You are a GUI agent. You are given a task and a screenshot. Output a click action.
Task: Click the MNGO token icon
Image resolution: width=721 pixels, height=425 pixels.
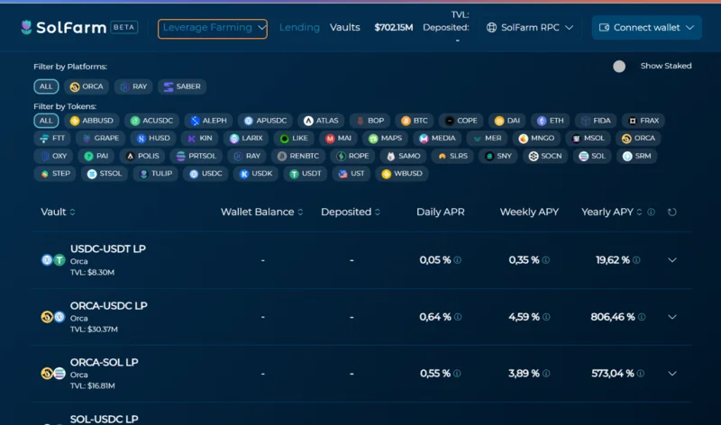pyautogui.click(x=523, y=139)
